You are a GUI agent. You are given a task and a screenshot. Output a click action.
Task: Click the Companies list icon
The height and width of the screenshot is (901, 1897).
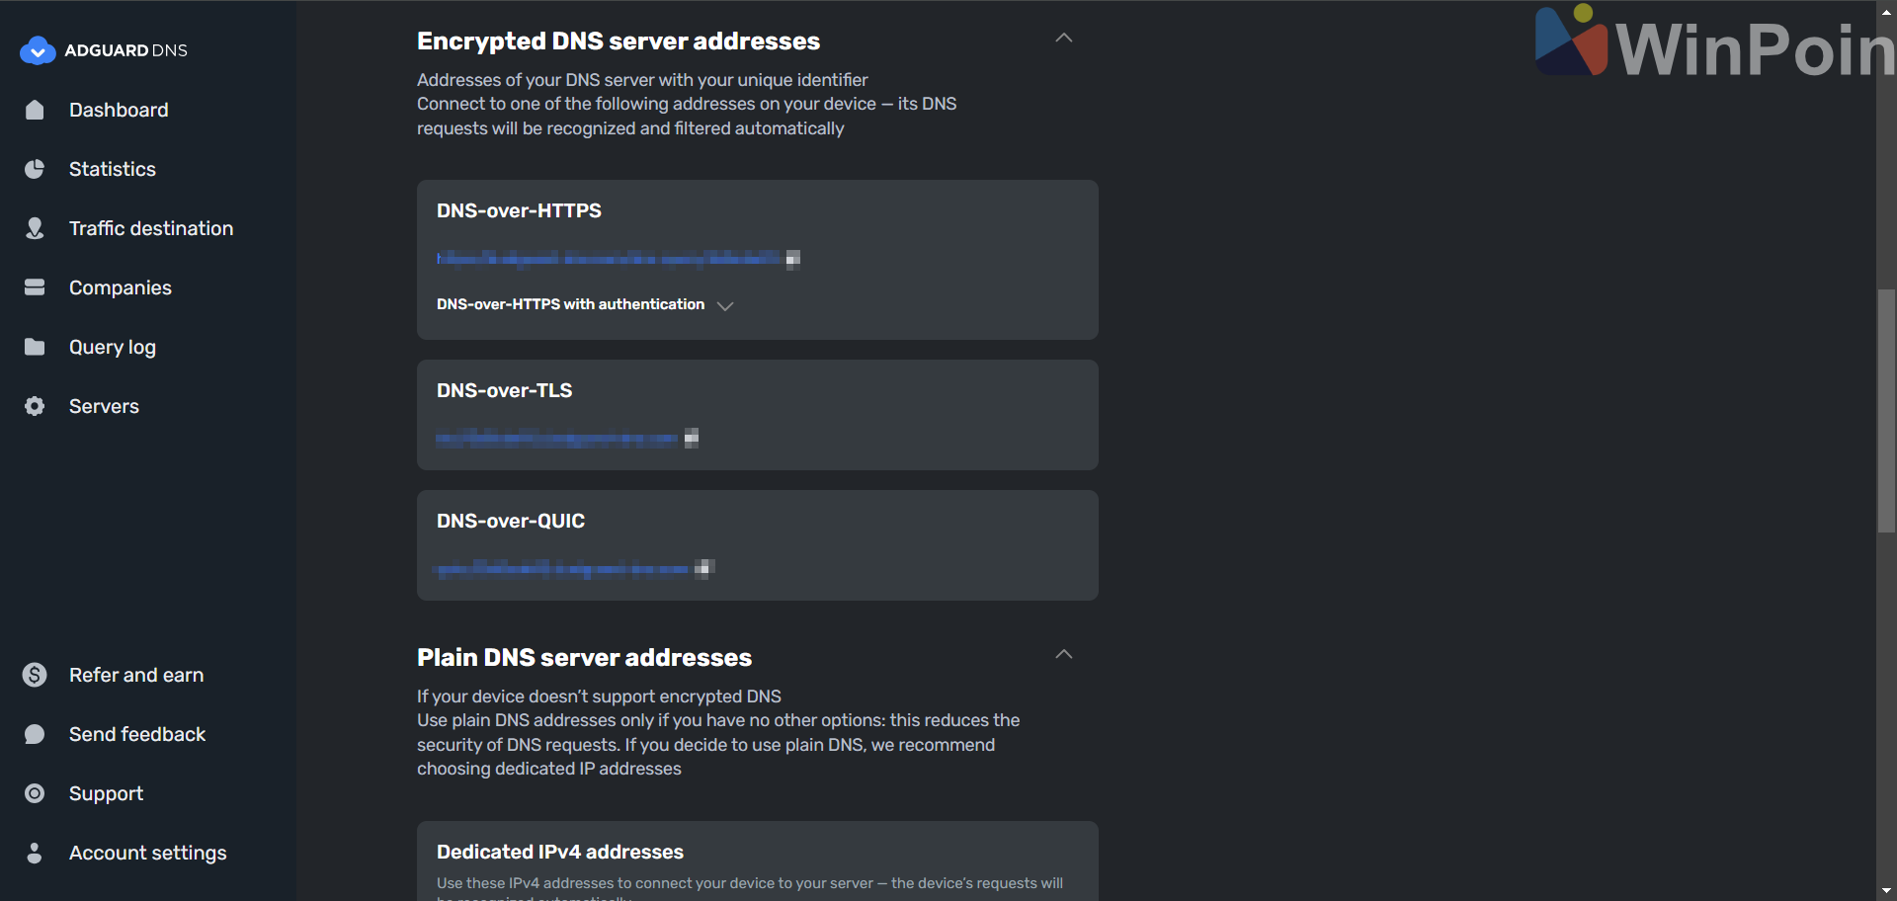coord(35,287)
